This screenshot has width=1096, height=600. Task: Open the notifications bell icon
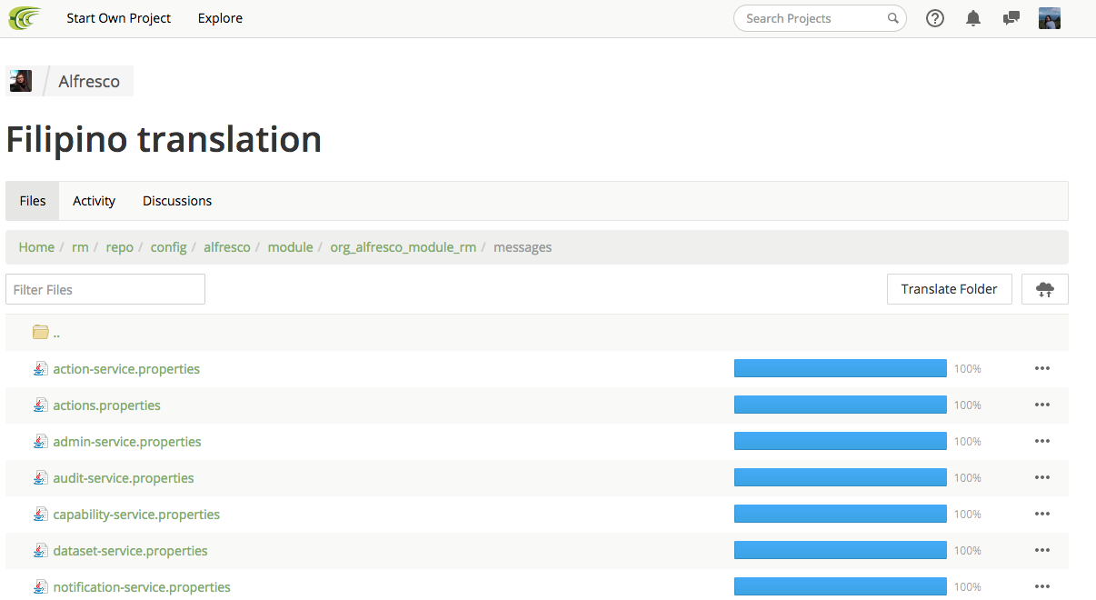tap(973, 18)
